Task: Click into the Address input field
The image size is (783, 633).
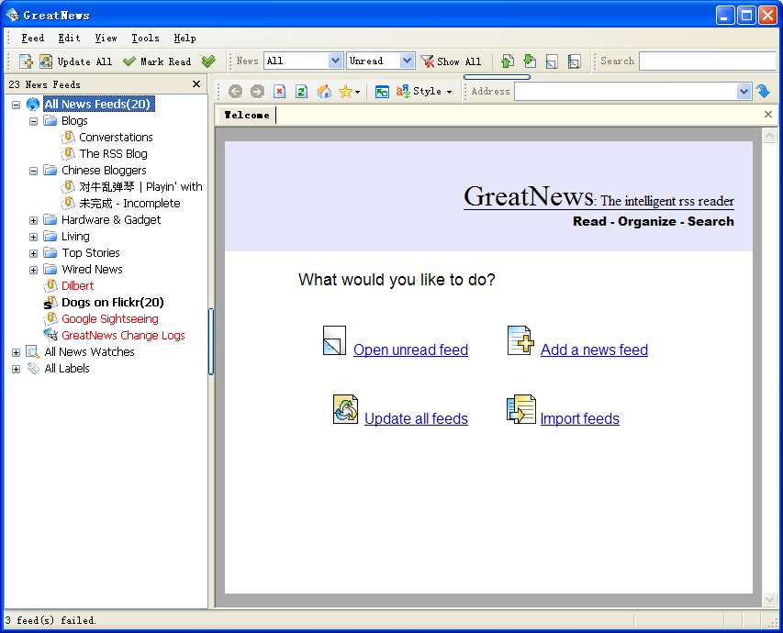Action: [626, 92]
